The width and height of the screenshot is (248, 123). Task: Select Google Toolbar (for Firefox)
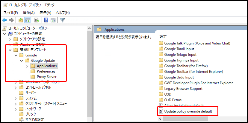pyautogui.click(x=186, y=66)
